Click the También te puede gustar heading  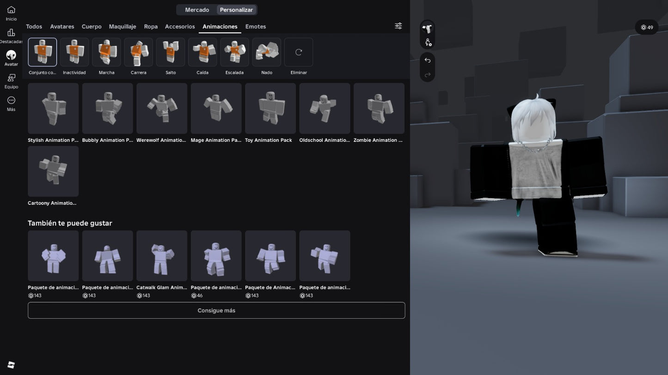(70, 223)
